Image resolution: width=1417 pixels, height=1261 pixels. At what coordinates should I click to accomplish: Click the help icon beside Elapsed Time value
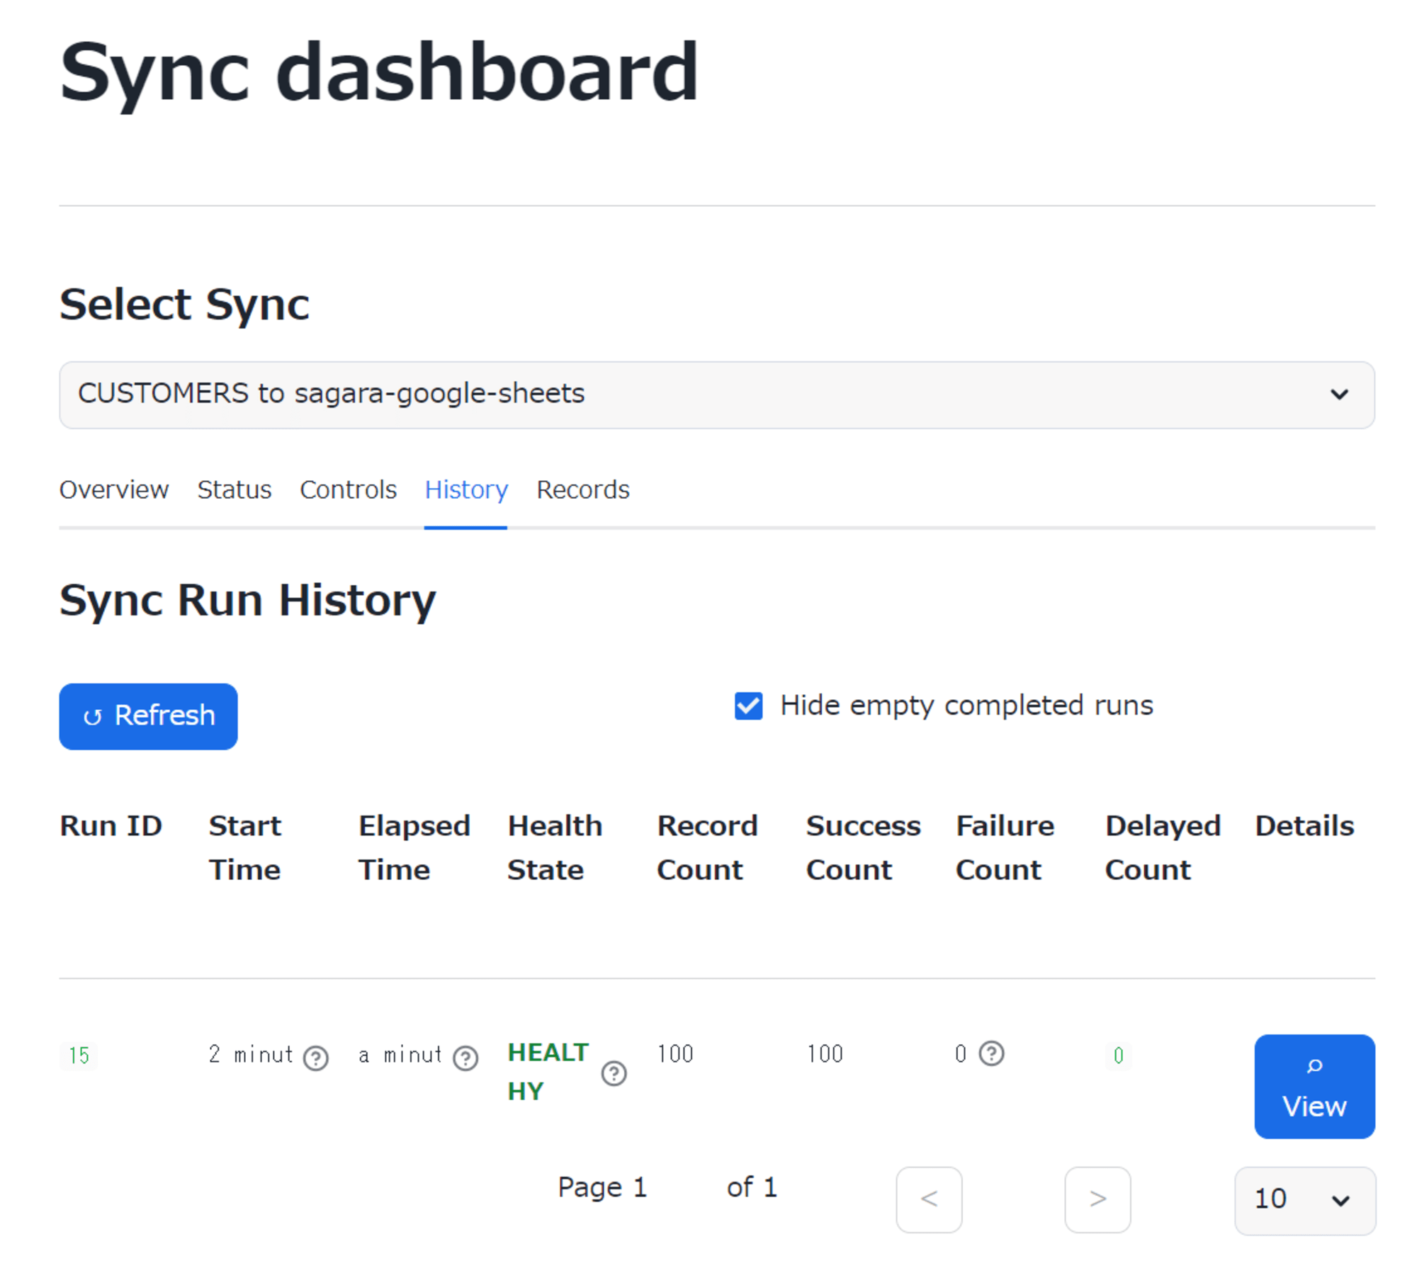[465, 1058]
